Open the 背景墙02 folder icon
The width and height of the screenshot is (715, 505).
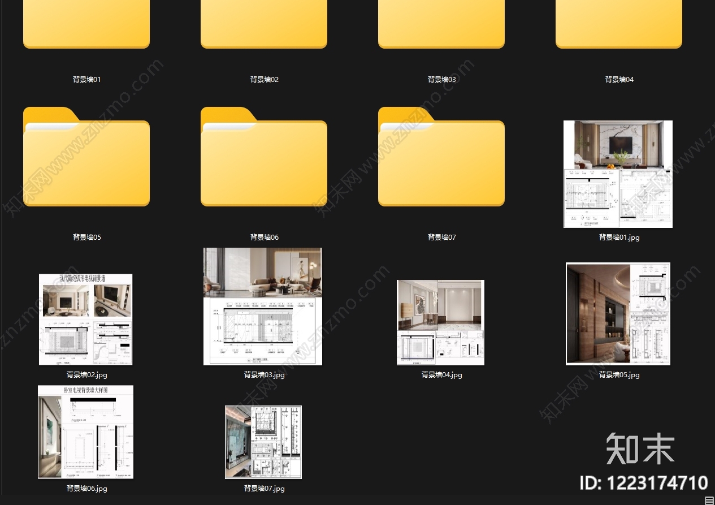pyautogui.click(x=264, y=24)
